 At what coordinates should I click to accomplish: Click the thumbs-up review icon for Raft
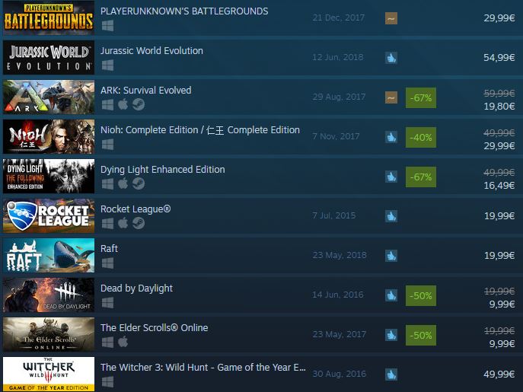coord(391,256)
